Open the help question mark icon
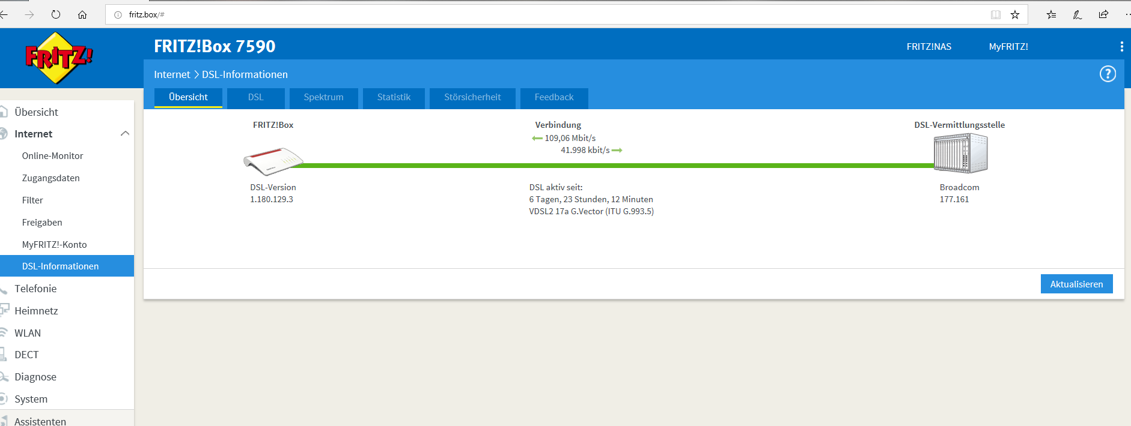Viewport: 1131px width, 426px height. pyautogui.click(x=1108, y=74)
